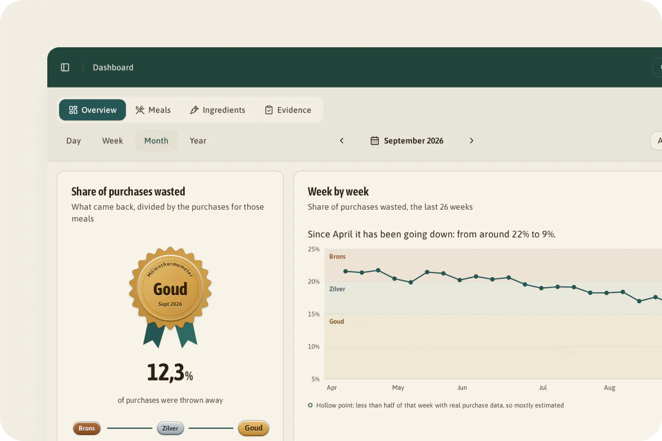662x441 pixels.
Task: Click the 'Share of purchases wasted' heading
Action: [128, 191]
